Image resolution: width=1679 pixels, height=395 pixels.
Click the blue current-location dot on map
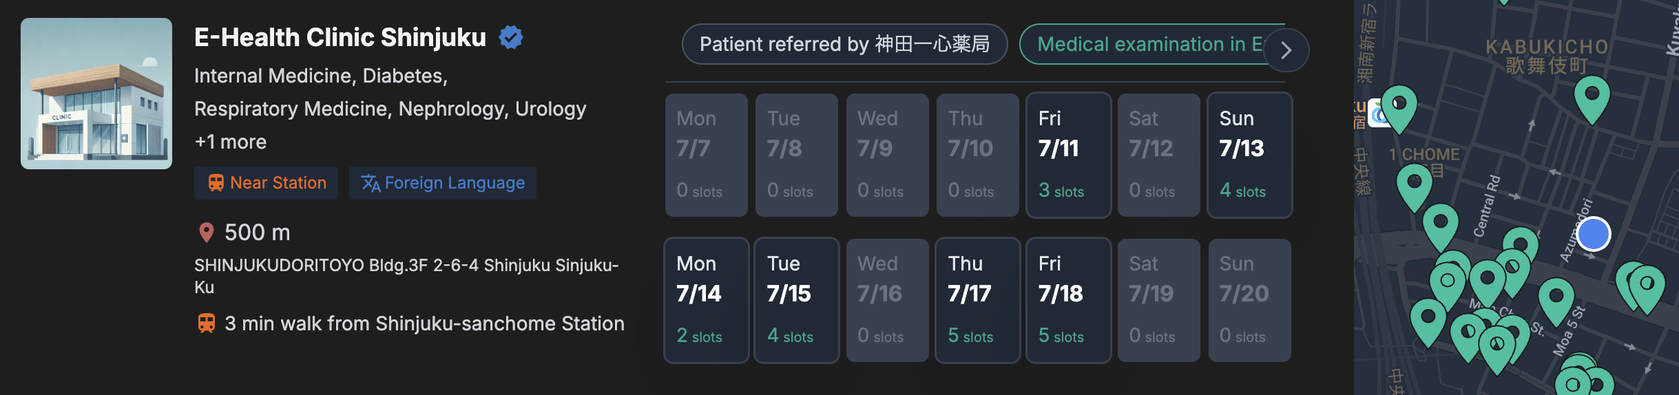coord(1593,234)
